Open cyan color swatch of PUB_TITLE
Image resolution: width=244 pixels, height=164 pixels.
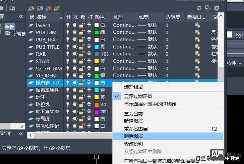[x=97, y=47]
